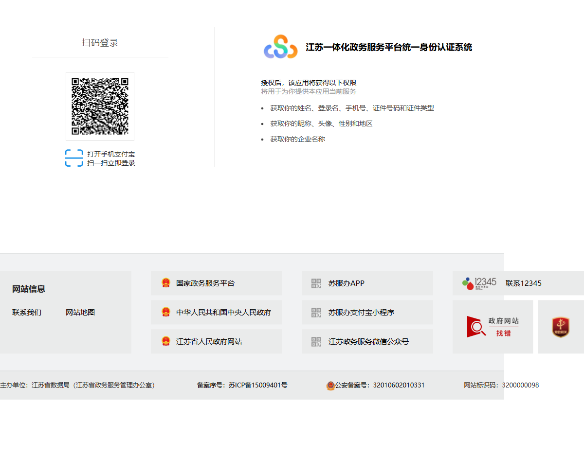Open ICP record 苏ICP备15009401号
The width and height of the screenshot is (584, 456).
[x=258, y=385]
